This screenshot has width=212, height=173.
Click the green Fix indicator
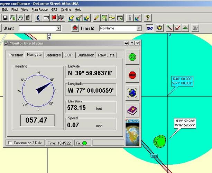point(85,143)
